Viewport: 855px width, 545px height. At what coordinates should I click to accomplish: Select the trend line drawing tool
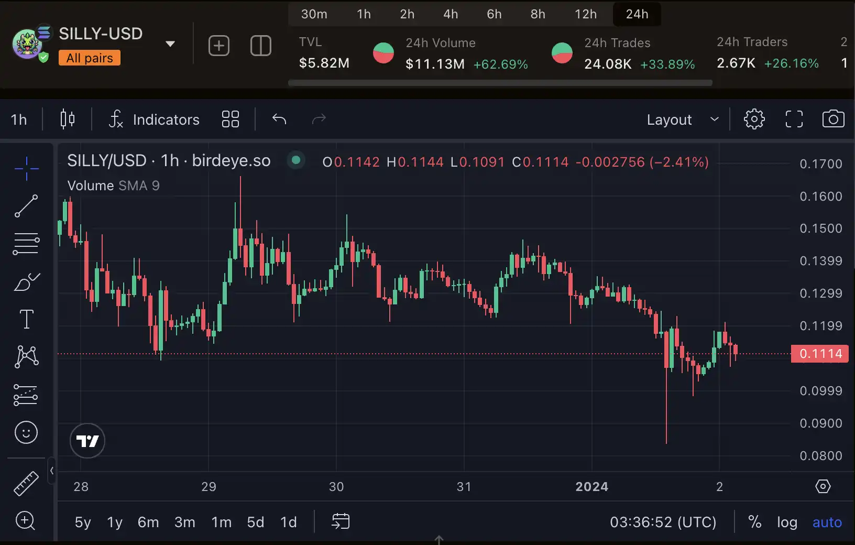point(26,206)
